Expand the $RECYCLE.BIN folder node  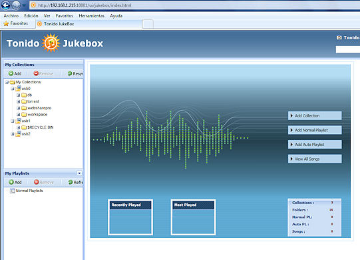click(19, 127)
